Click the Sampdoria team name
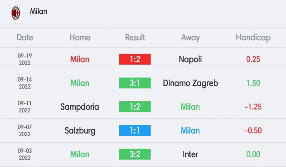286x167 pixels. pyautogui.click(x=80, y=107)
